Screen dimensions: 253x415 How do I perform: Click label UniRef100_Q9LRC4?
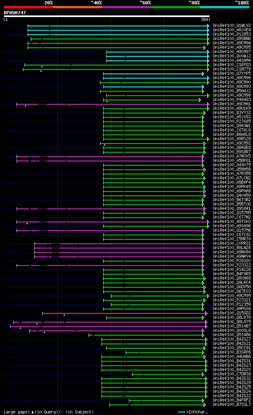click(232, 283)
